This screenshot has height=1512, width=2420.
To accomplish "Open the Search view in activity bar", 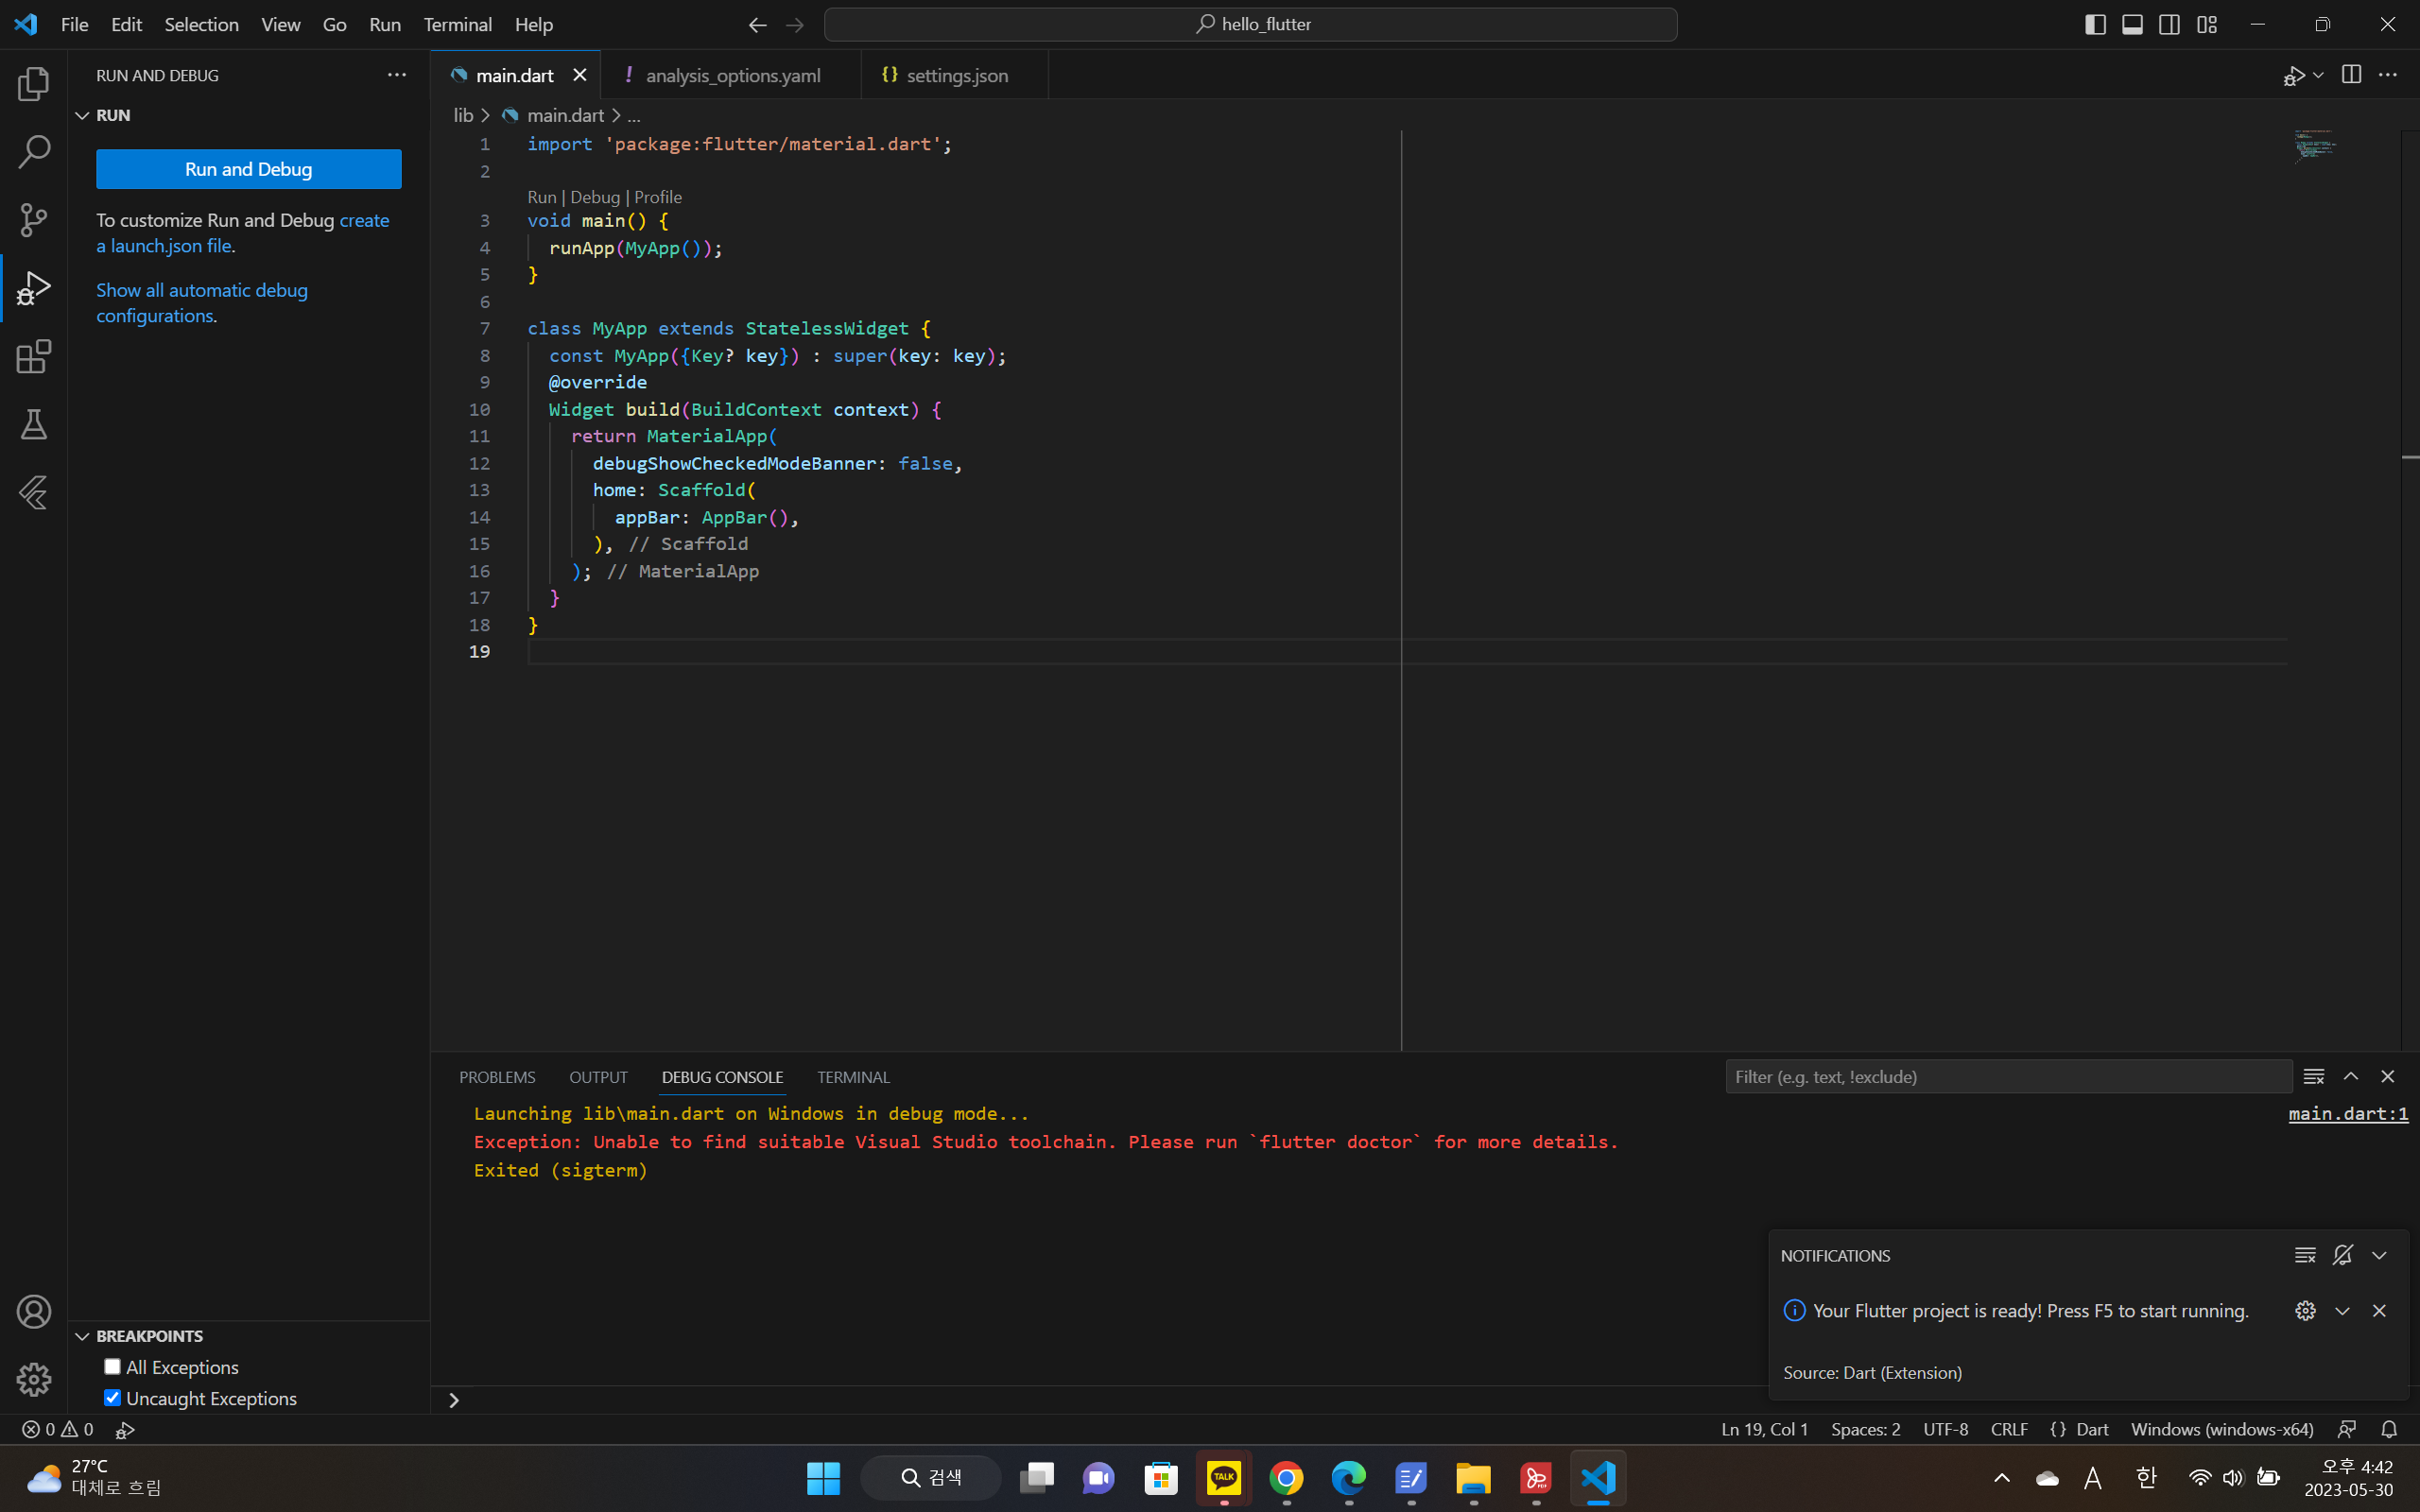I will [34, 152].
